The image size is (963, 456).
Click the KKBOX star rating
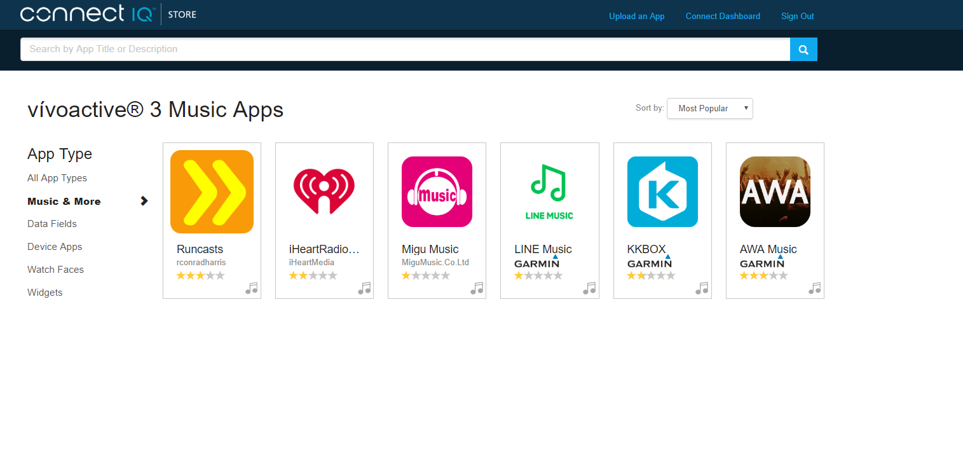pyautogui.click(x=651, y=275)
